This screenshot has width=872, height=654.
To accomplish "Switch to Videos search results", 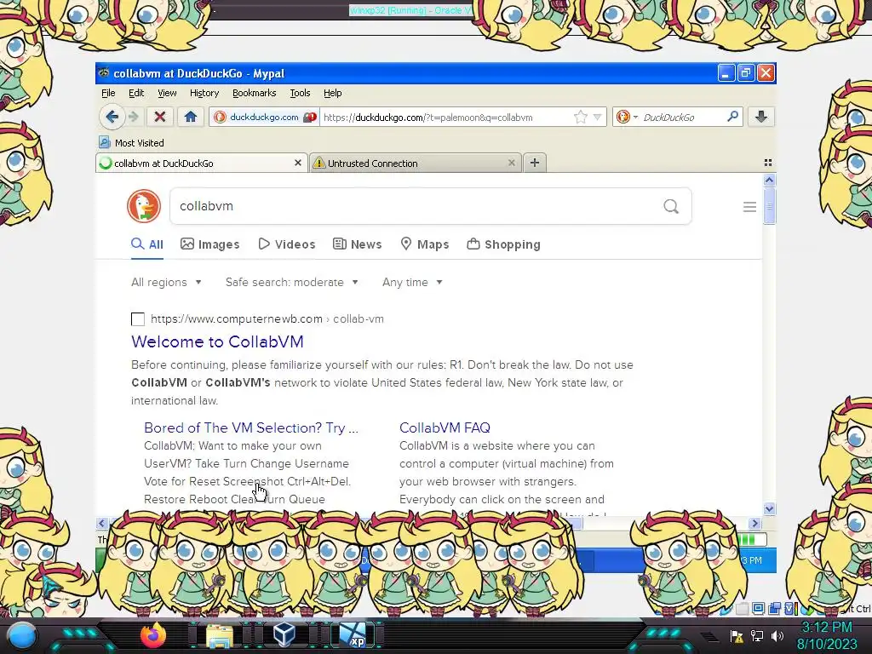I will click(287, 244).
